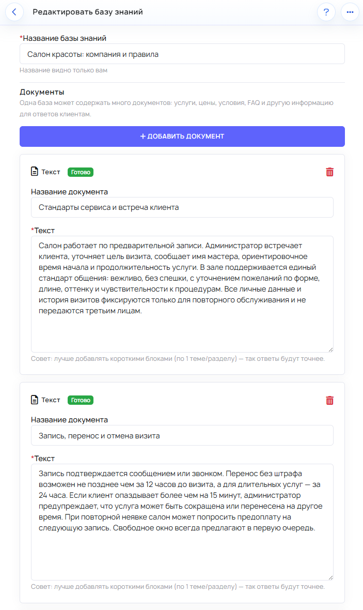The image size is (363, 610).
Task: Select the 'Название документа' field of the first document
Action: (x=182, y=207)
